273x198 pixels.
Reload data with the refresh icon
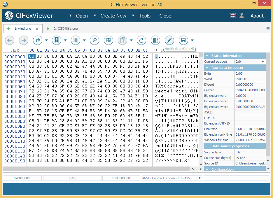pyautogui.click(x=141, y=41)
